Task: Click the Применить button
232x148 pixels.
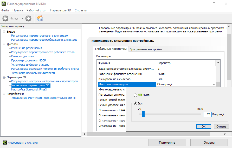Action: [167, 143]
